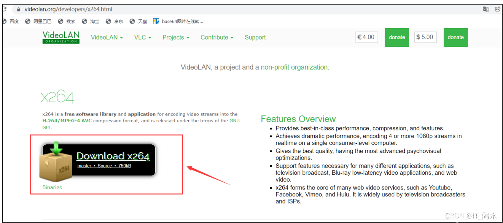Open the Support menu item
The image size is (503, 223).
click(x=255, y=37)
